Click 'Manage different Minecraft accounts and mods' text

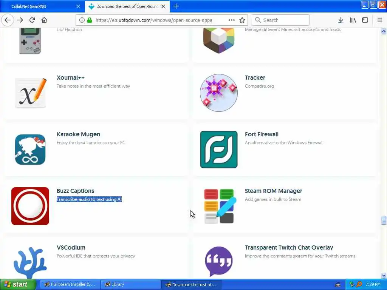(x=293, y=29)
